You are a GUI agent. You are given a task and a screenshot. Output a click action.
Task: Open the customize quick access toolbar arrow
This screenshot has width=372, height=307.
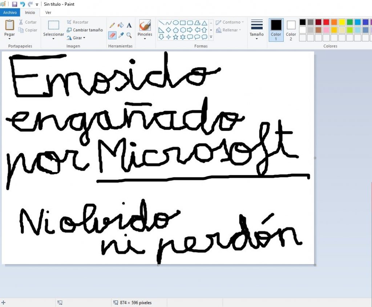(x=37, y=4)
